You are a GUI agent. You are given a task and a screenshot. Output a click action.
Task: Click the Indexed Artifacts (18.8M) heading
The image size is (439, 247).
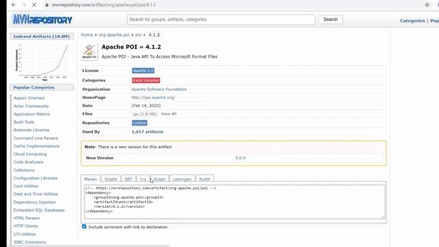pos(41,36)
